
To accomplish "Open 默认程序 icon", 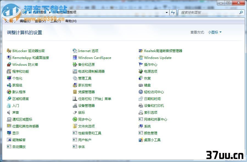I will (x=9, y=92).
